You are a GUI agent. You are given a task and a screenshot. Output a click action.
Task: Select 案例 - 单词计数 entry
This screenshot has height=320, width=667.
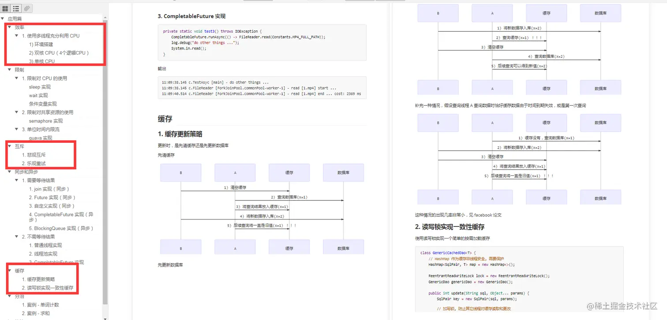(41, 305)
